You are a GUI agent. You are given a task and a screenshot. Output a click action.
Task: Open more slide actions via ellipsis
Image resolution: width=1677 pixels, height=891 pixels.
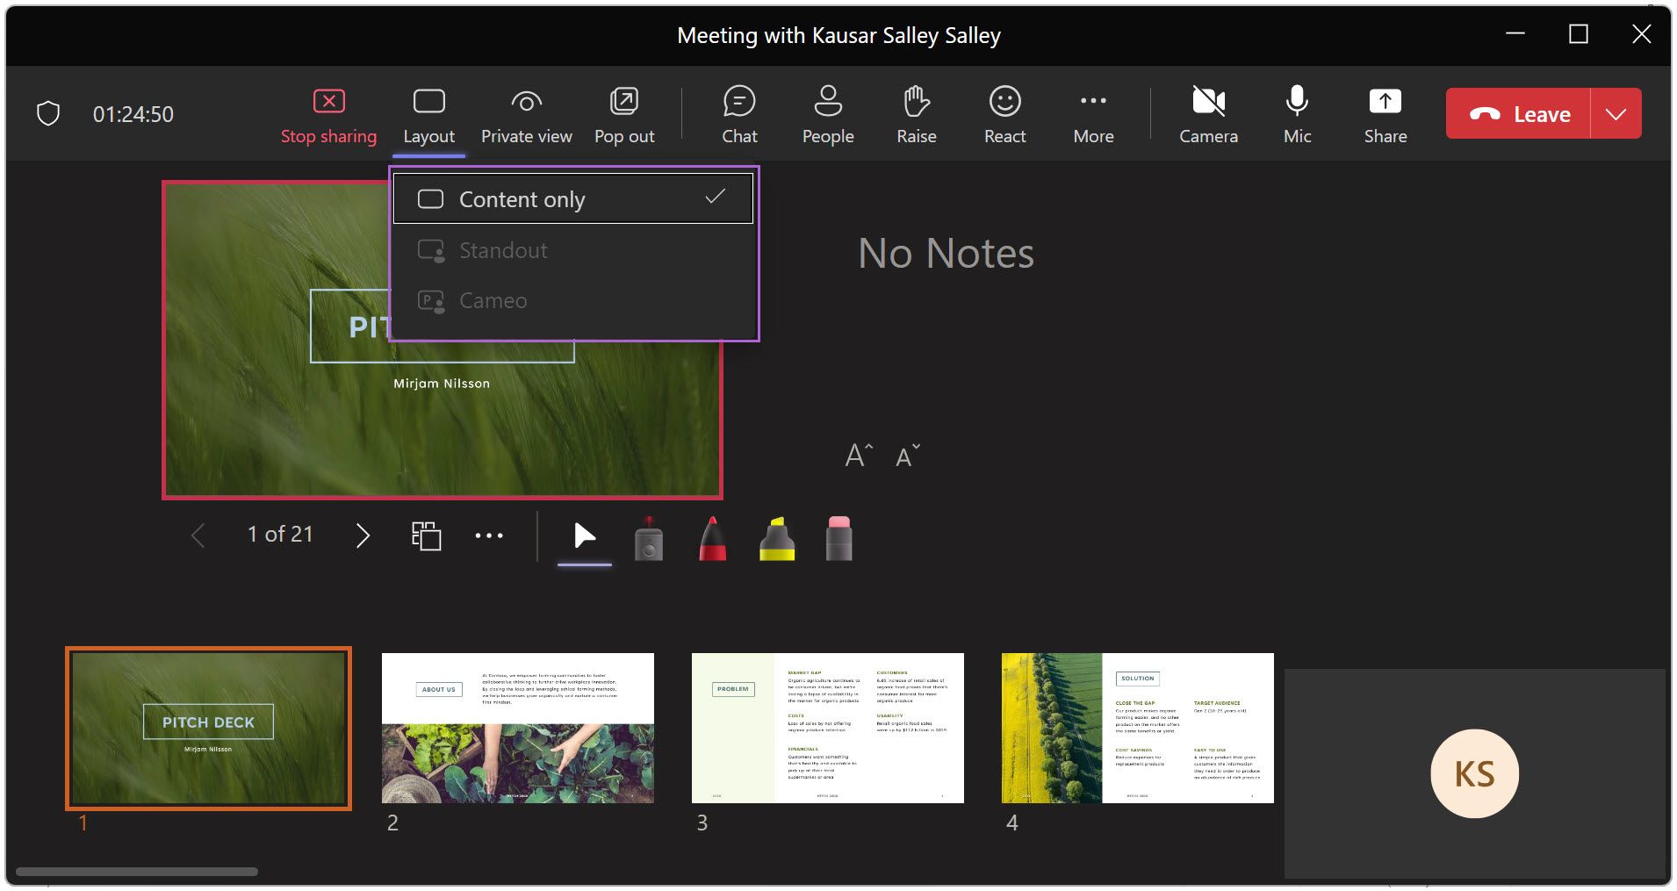point(489,535)
